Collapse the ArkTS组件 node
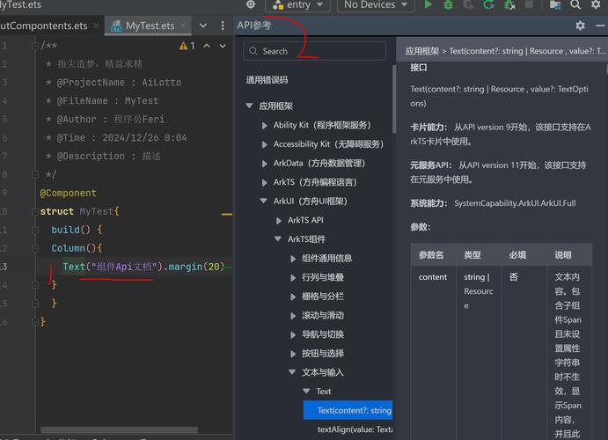 [x=278, y=238]
